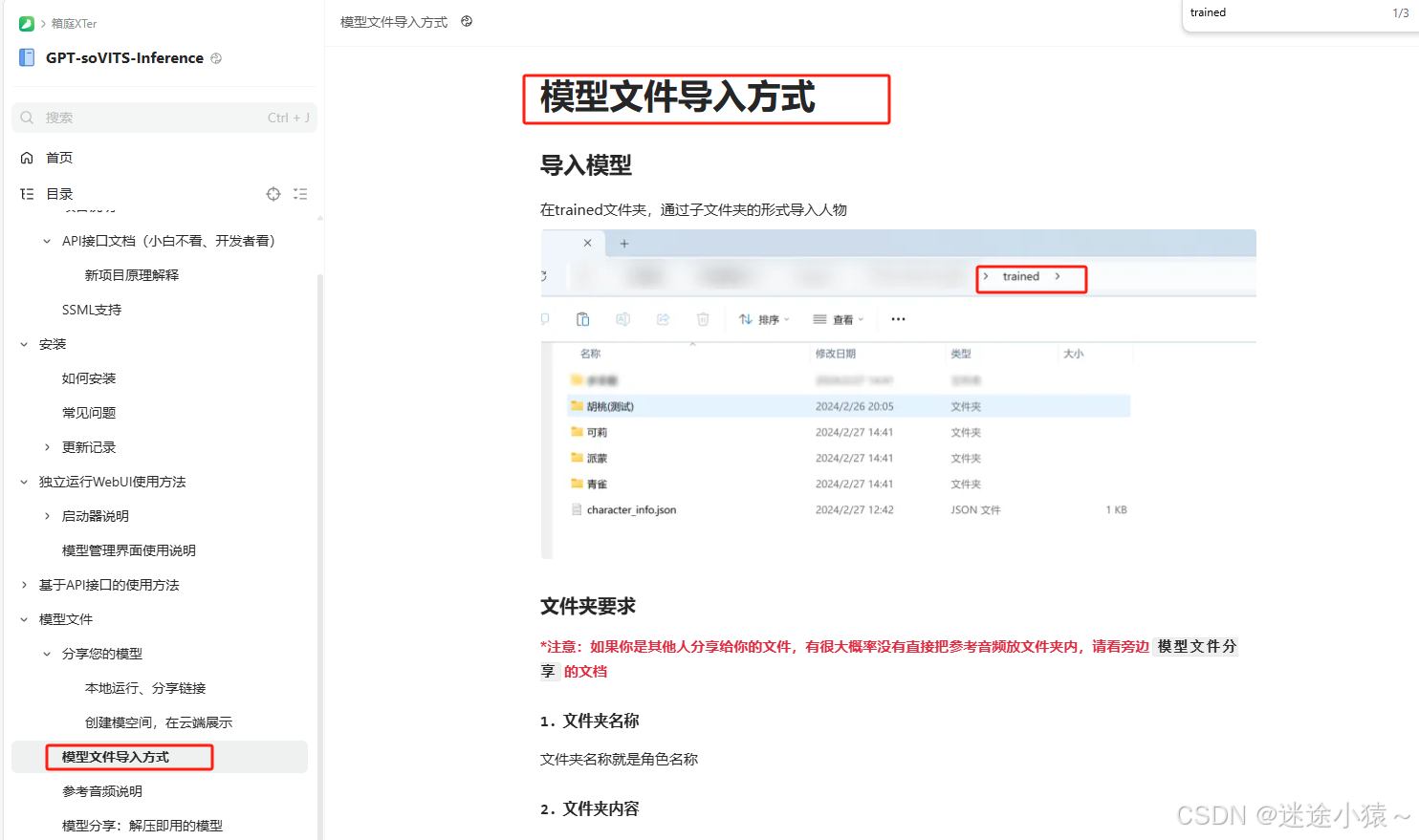Image resolution: width=1419 pixels, height=840 pixels.
Task: Click the collapse-outline icon beside 目录
Action: click(x=300, y=193)
